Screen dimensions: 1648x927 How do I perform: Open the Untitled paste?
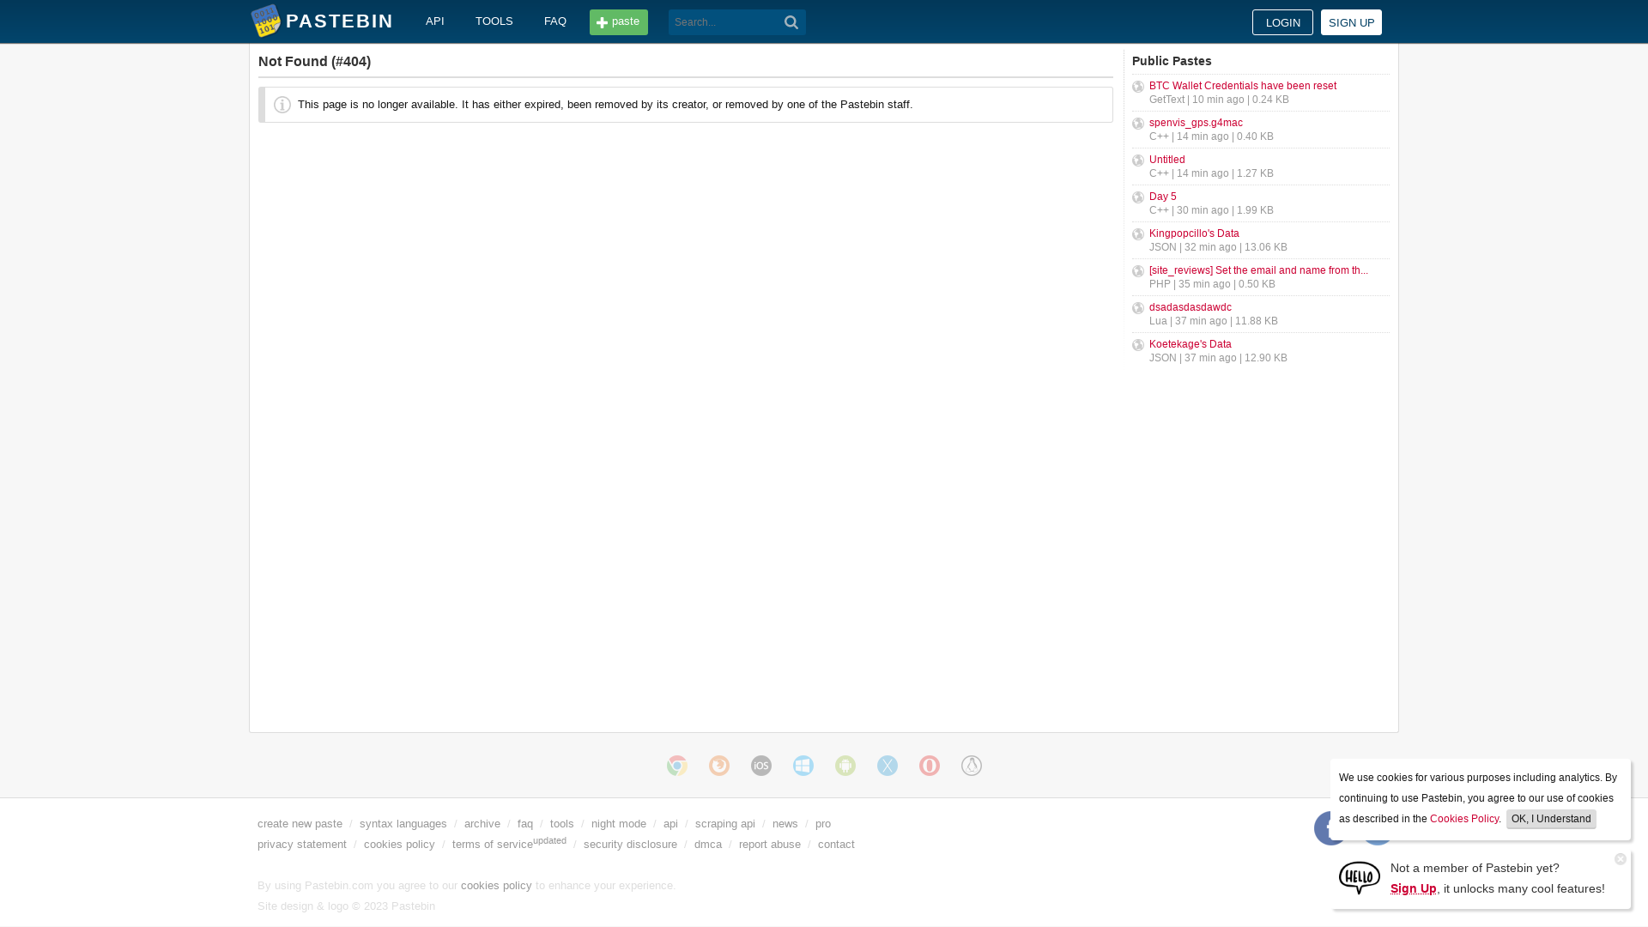pyautogui.click(x=1167, y=160)
